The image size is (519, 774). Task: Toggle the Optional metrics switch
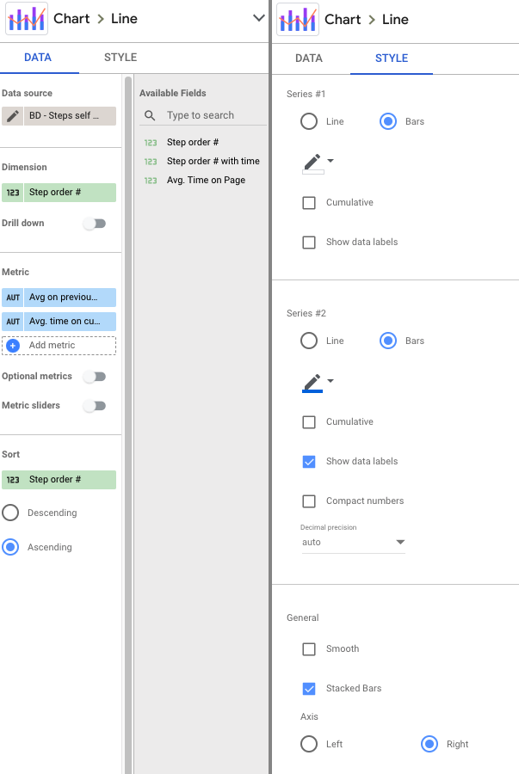tap(95, 377)
